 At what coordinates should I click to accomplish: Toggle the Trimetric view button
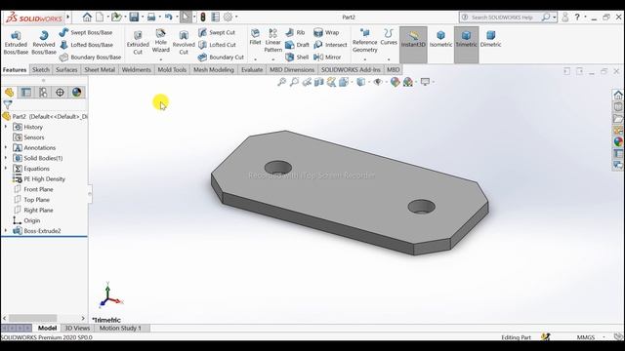tap(467, 45)
